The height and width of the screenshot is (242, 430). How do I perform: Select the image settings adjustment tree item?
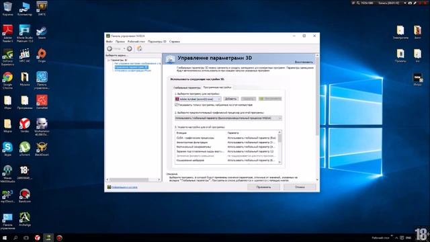point(138,63)
